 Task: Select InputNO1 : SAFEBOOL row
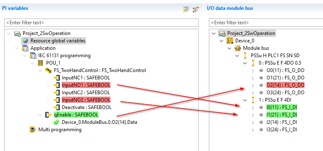click(x=86, y=85)
